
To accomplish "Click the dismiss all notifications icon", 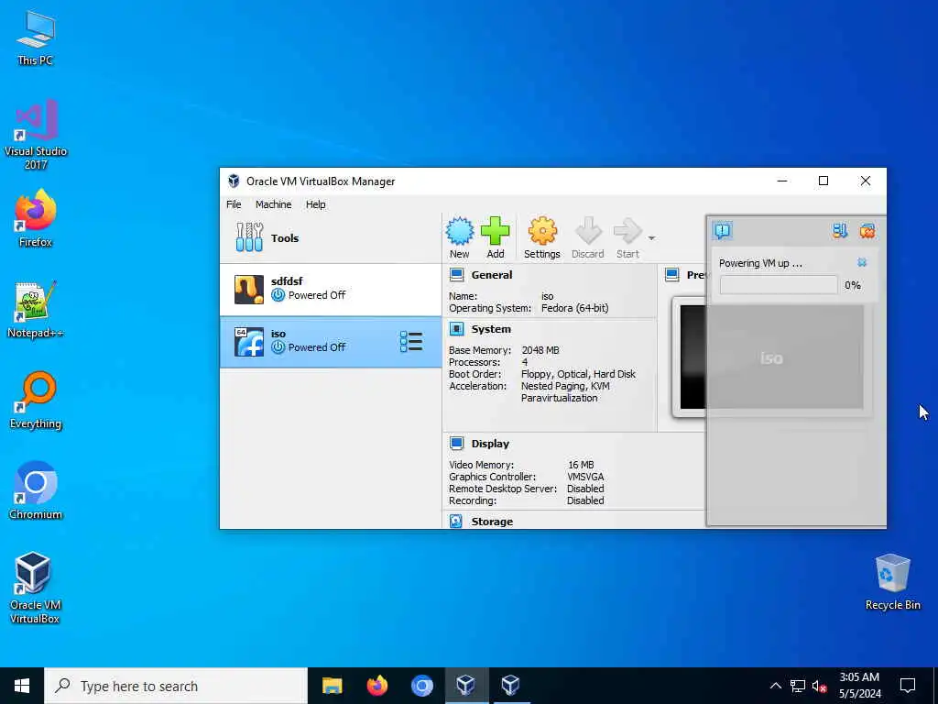I will [867, 230].
